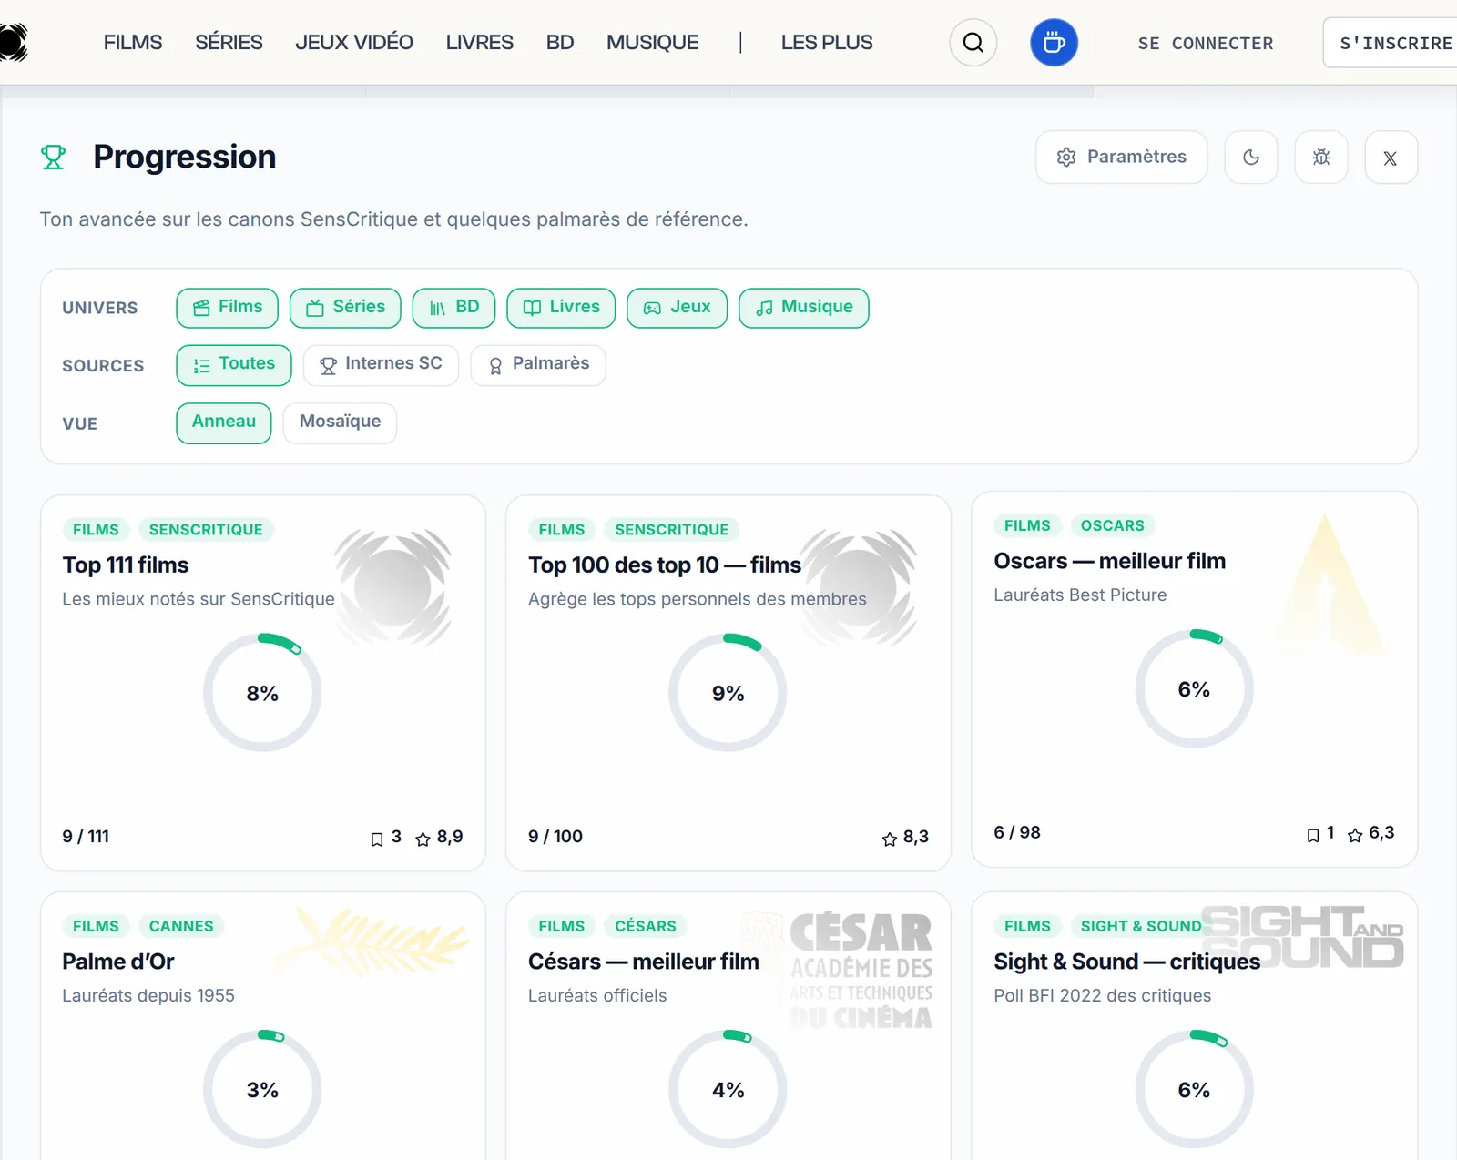Viewport: 1457px width, 1160px height.
Task: Toggle the Films universe filter
Action: [228, 308]
